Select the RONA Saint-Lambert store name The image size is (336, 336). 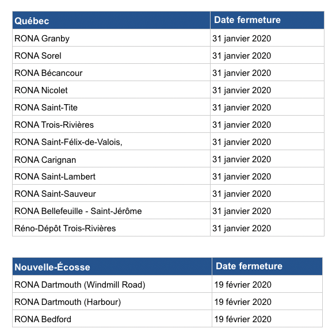[55, 177]
